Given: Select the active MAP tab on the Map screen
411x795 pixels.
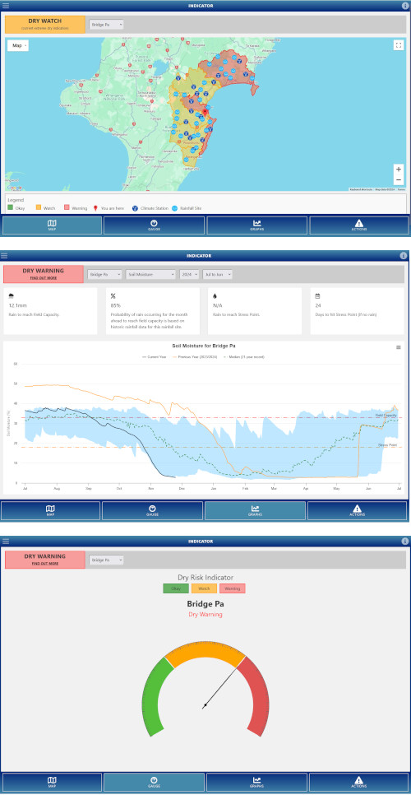Looking at the screenshot, I should tap(52, 225).
